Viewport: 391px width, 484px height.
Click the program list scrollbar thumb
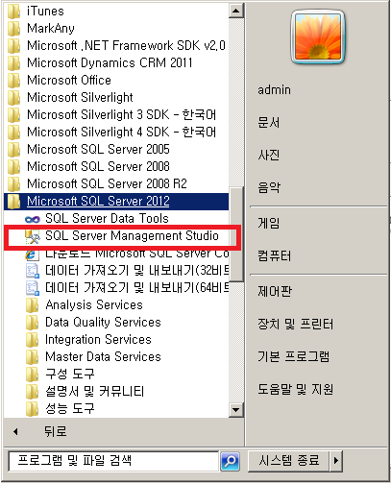236,234
